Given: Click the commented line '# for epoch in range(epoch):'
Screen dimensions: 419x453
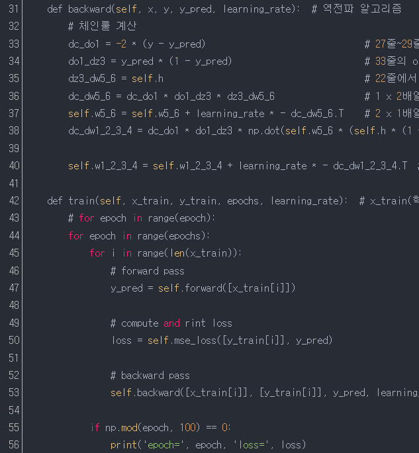Looking at the screenshot, I should click(x=142, y=218).
